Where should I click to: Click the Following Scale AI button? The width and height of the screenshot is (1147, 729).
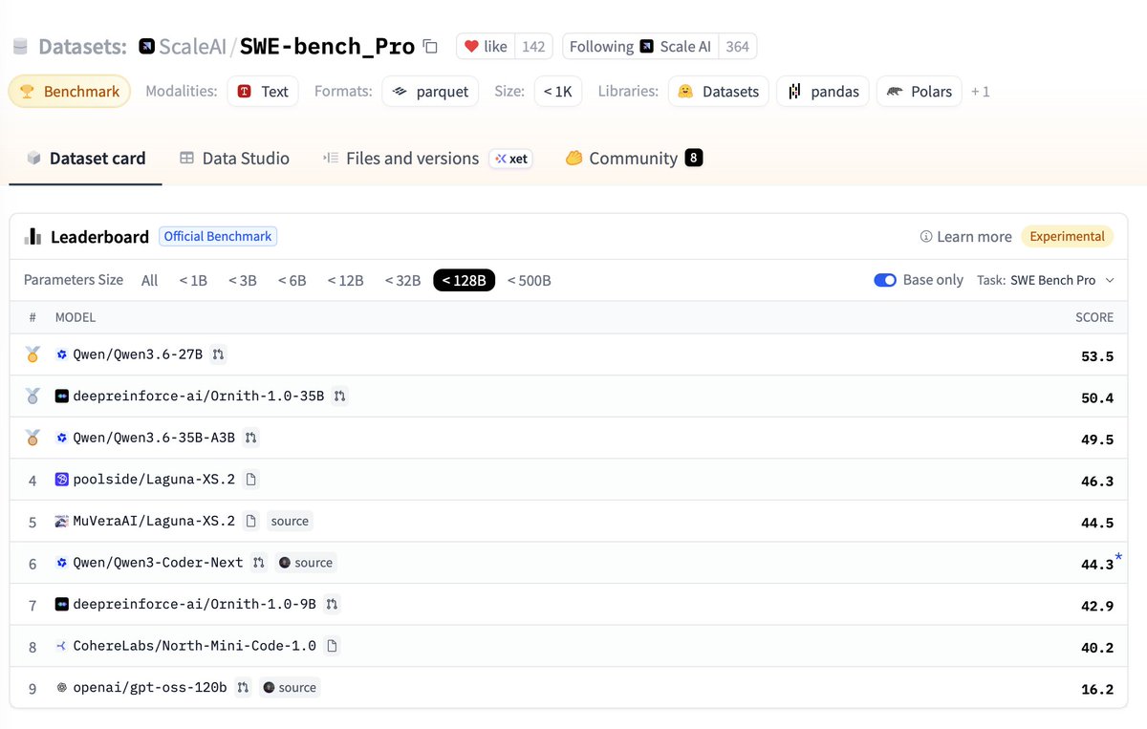point(660,47)
